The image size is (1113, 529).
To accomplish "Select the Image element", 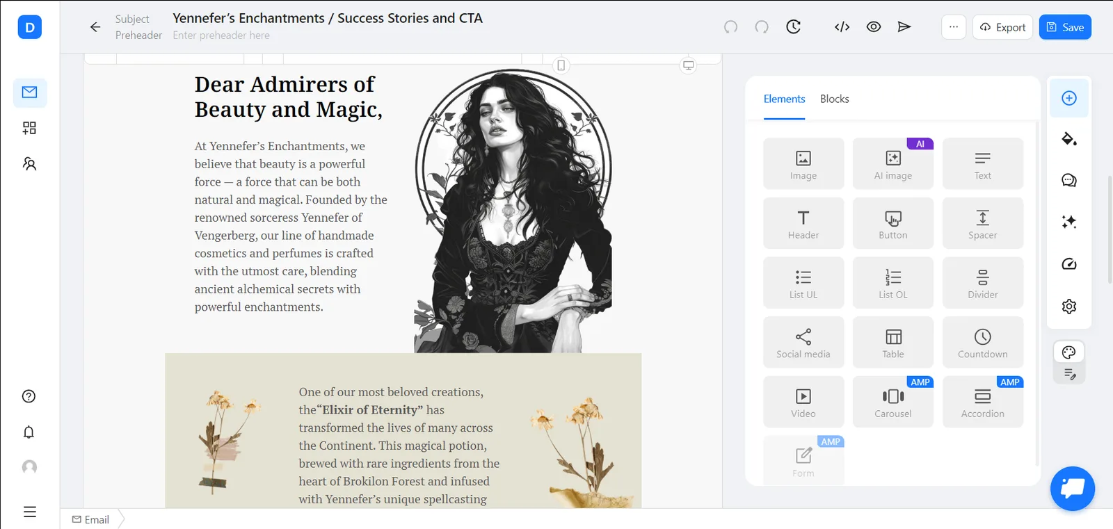I will point(803,163).
